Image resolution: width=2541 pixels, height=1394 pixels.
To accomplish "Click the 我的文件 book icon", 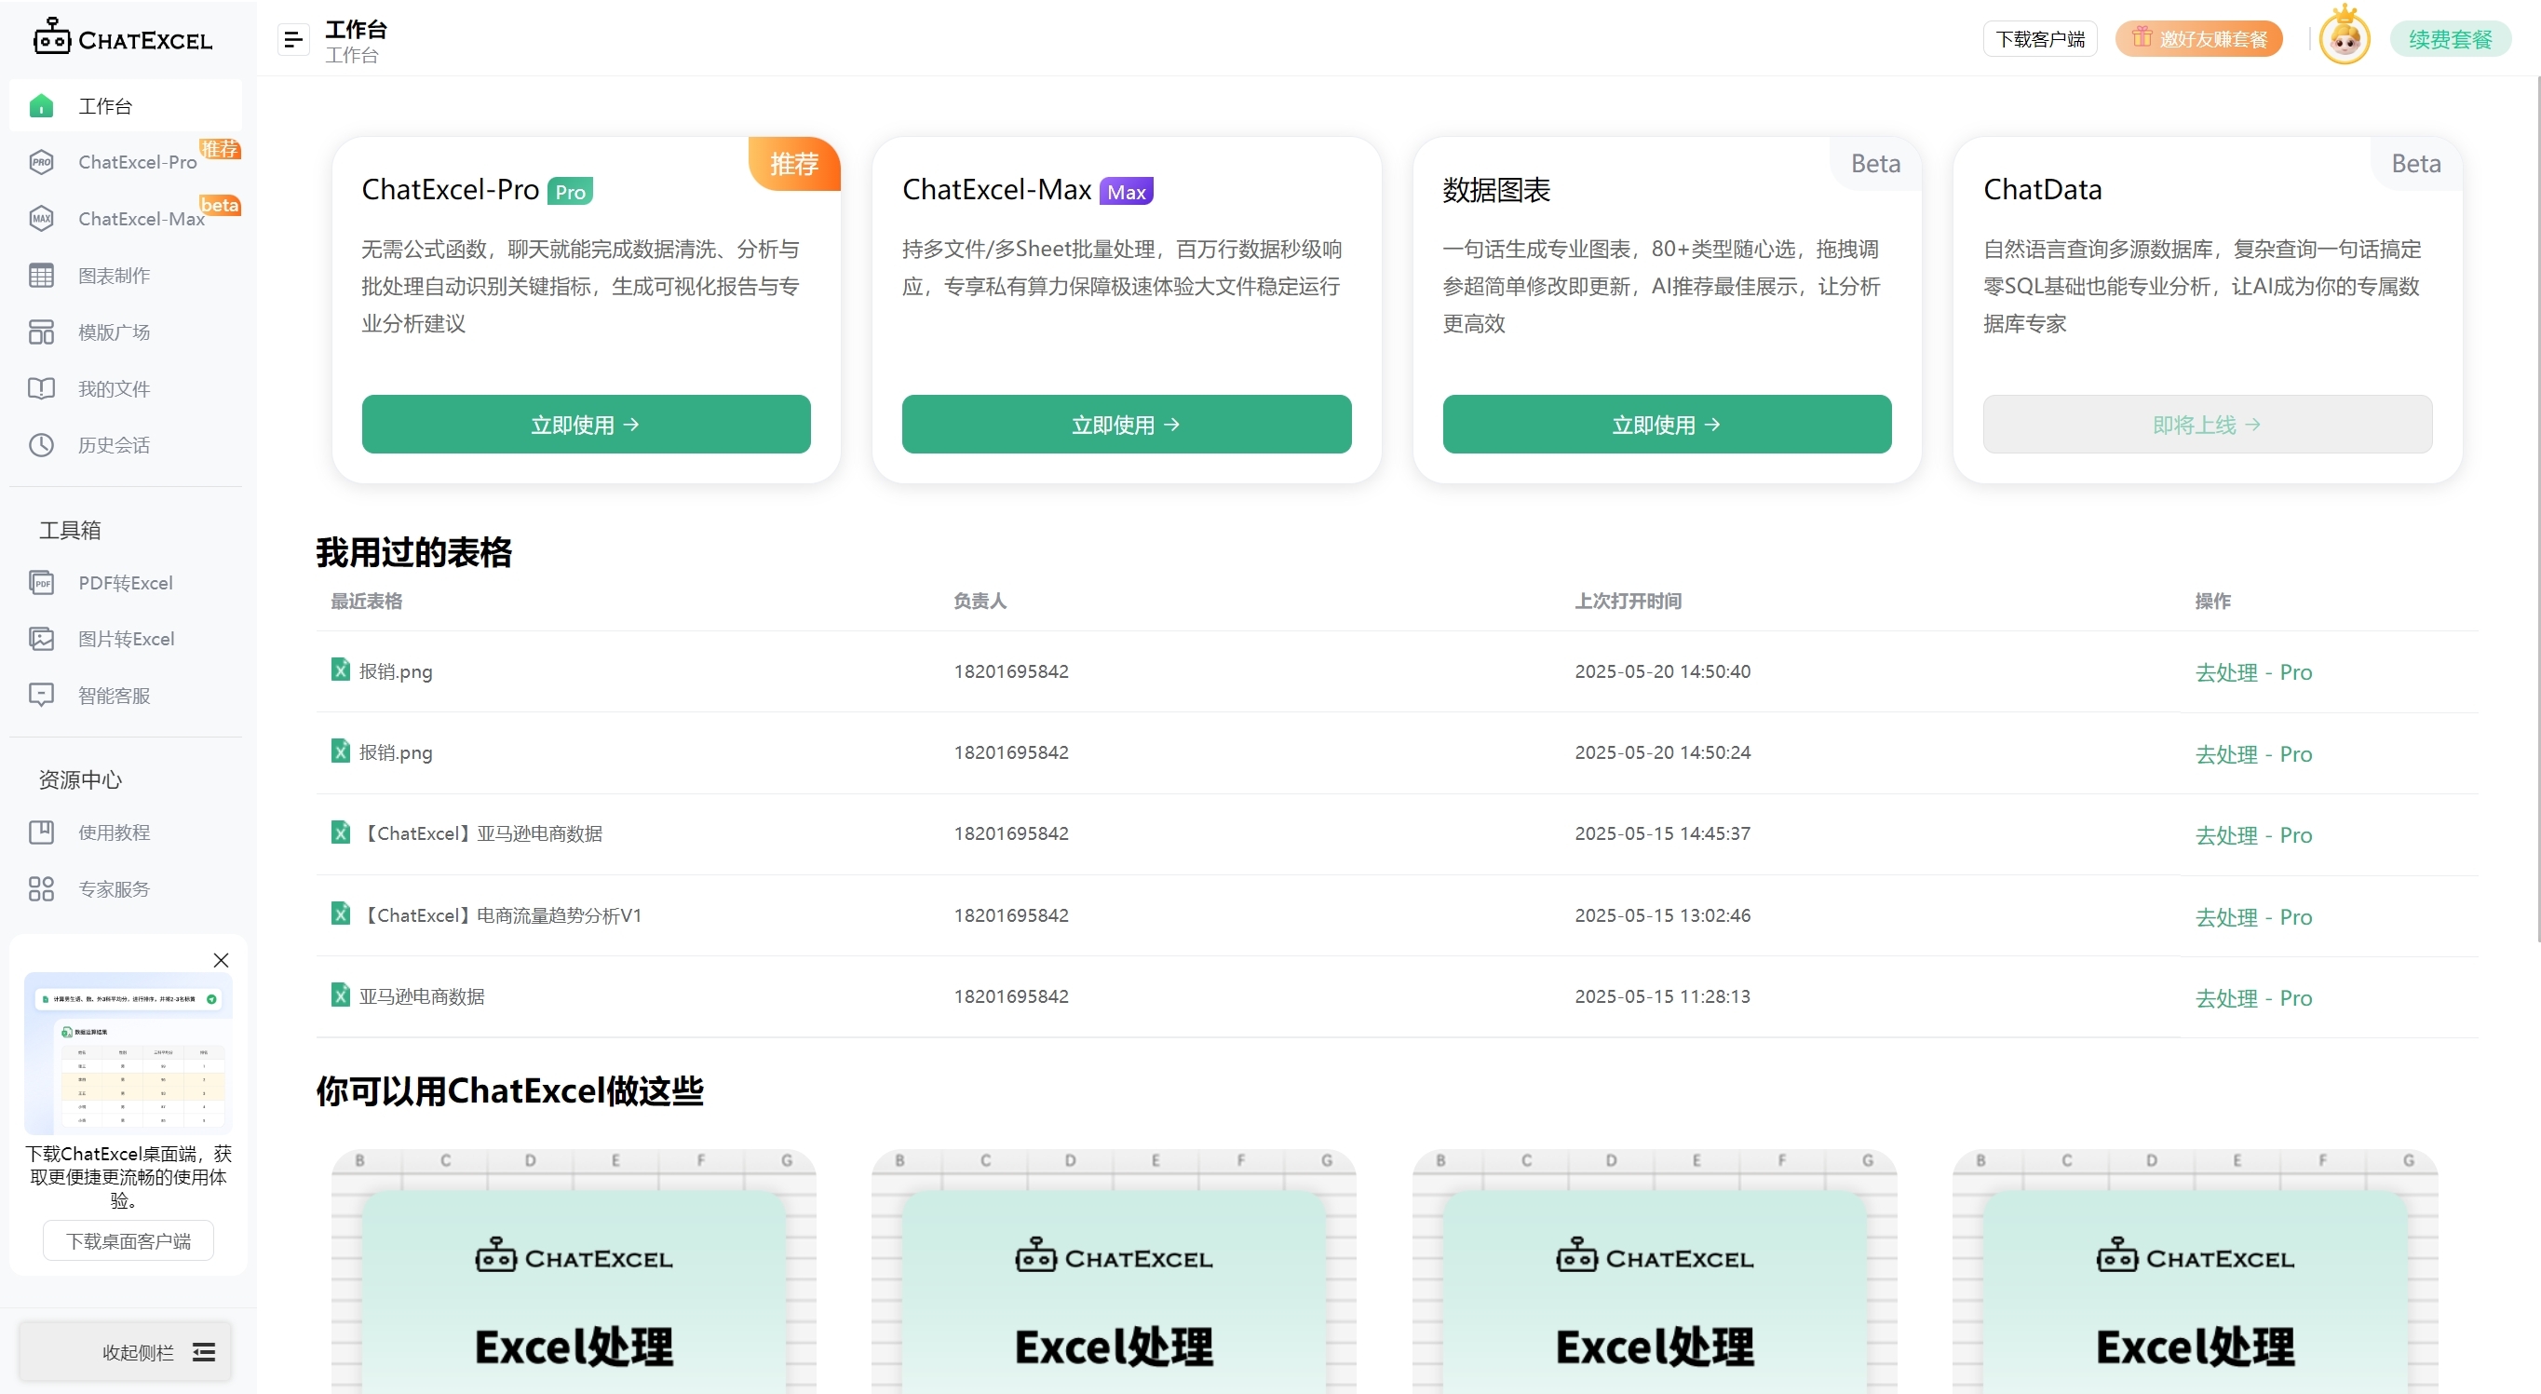I will 41,387.
